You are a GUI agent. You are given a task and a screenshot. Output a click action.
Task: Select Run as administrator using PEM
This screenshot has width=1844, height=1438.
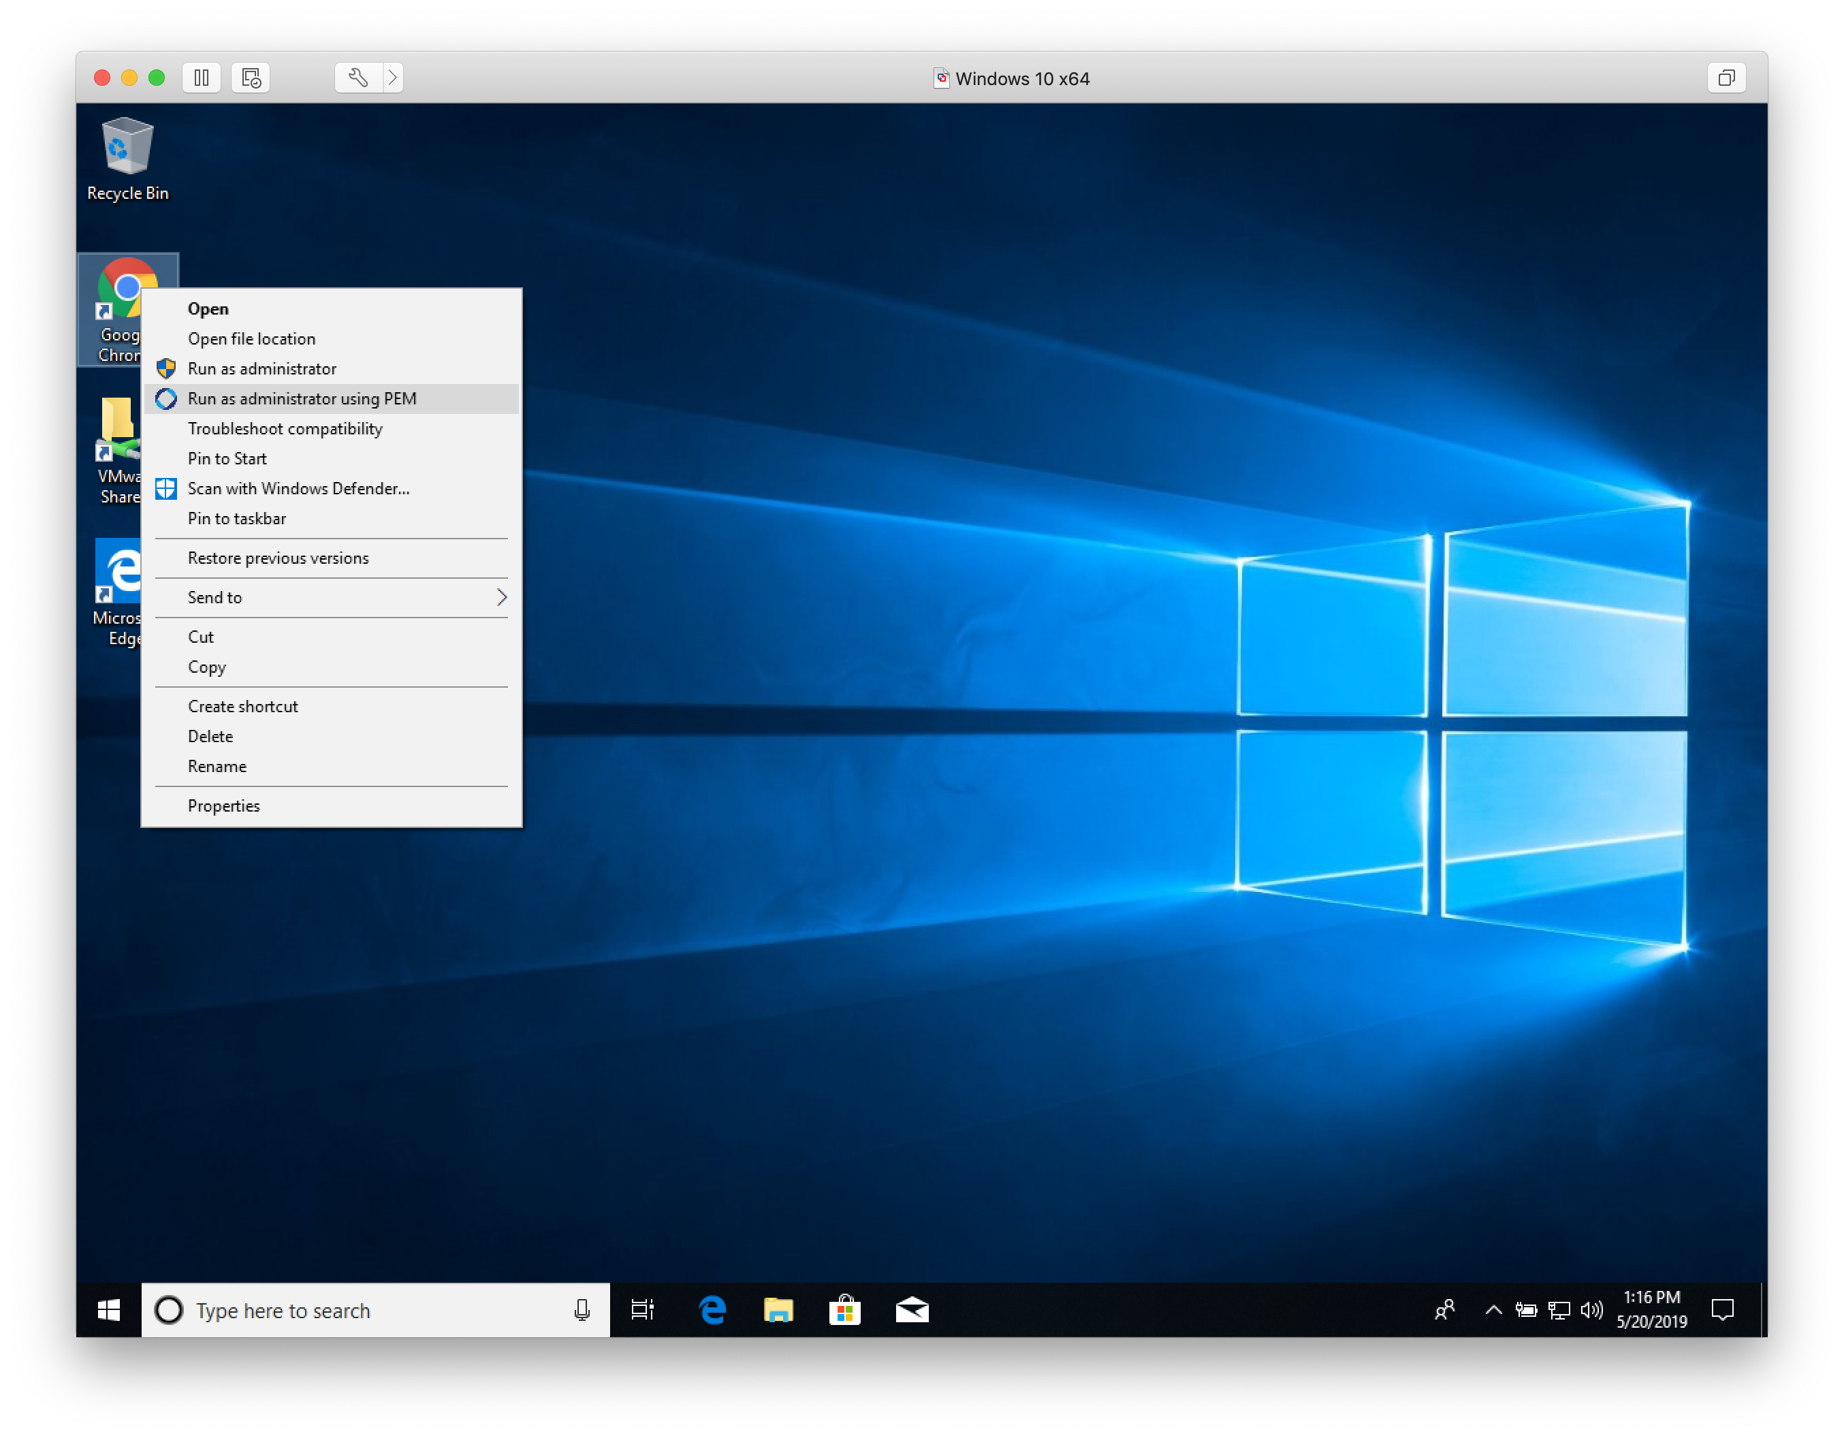pos(331,398)
